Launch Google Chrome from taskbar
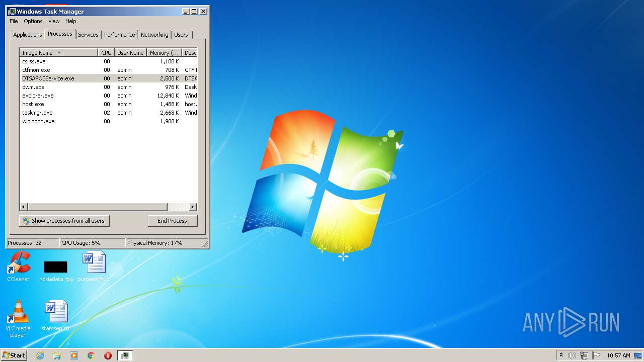Image resolution: width=644 pixels, height=362 pixels. [x=91, y=355]
